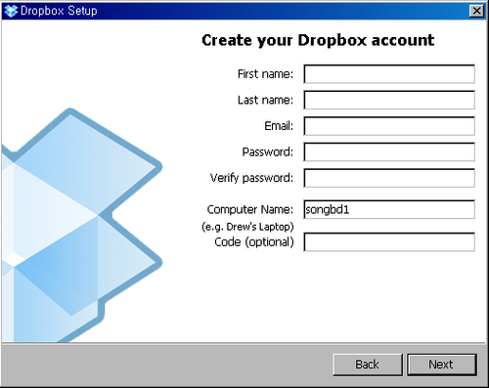The image size is (489, 388).
Task: Click the 'Last name:' label
Action: (x=265, y=100)
